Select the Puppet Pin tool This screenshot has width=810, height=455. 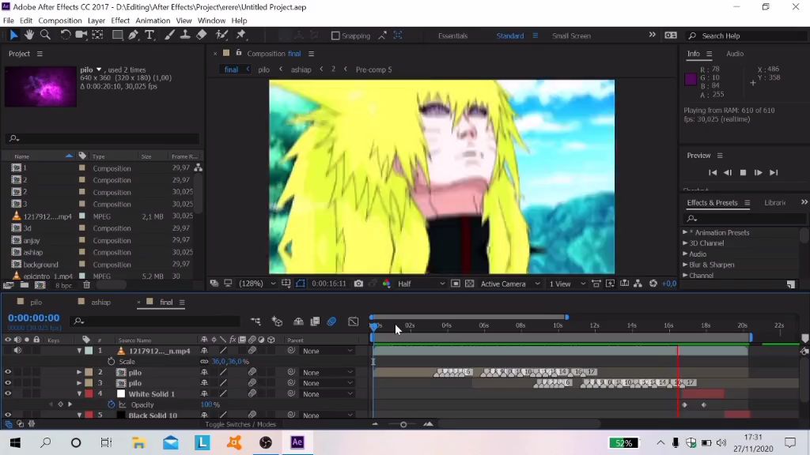240,35
